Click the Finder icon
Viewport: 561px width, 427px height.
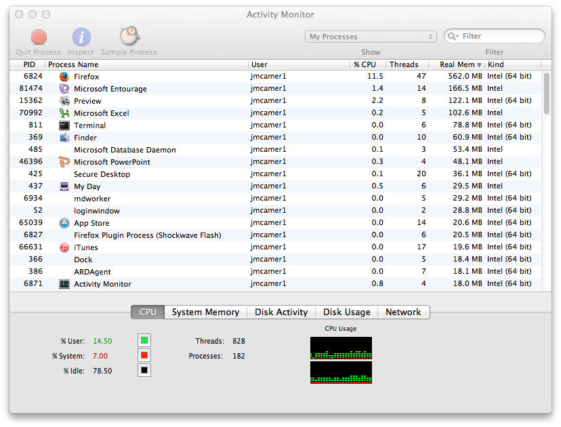pos(64,138)
